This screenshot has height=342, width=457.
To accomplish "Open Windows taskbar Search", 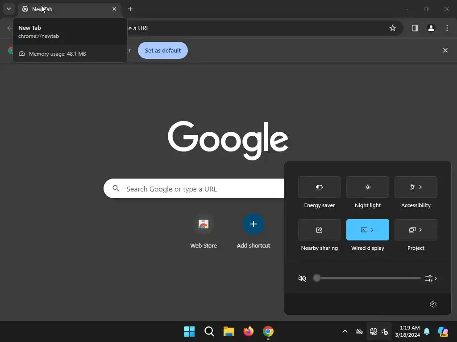I will pyautogui.click(x=209, y=331).
